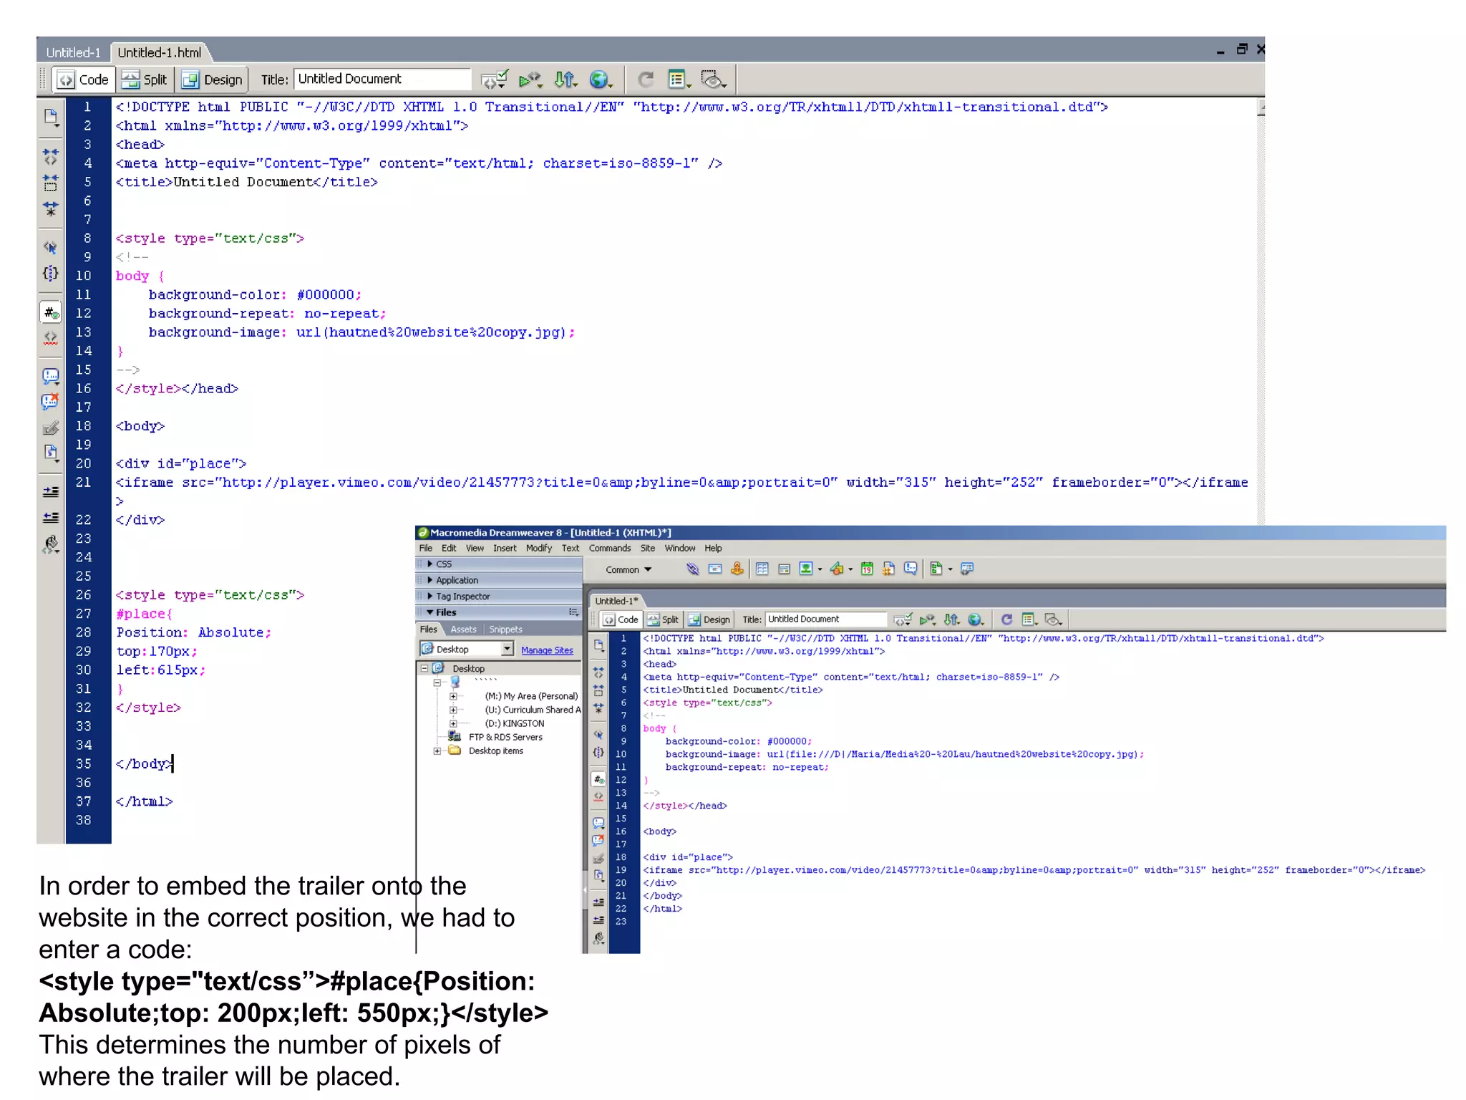The image size is (1466, 1100).
Task: Select FTP & RDS Servers tree item
Action: coord(505,737)
